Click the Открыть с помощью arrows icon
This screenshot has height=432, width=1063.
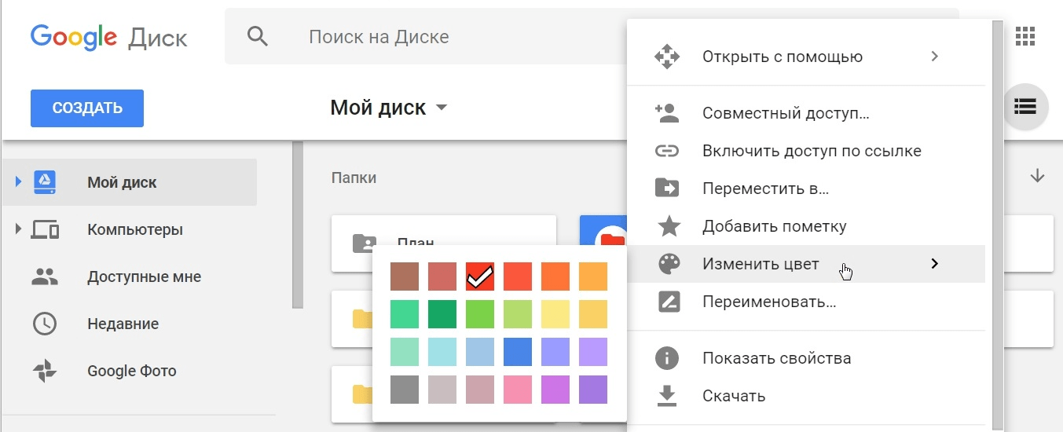coord(667,57)
